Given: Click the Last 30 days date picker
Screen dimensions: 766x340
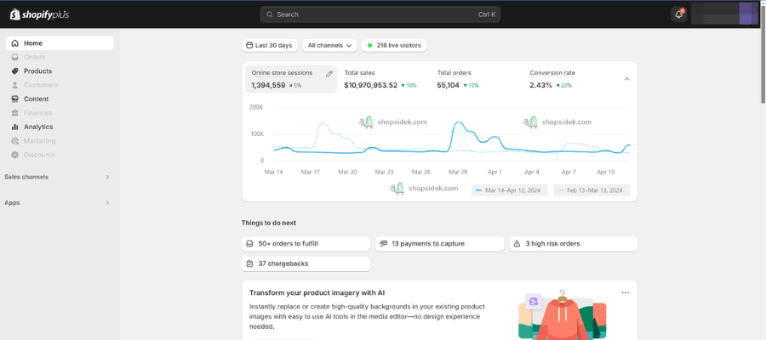Looking at the screenshot, I should click(270, 45).
